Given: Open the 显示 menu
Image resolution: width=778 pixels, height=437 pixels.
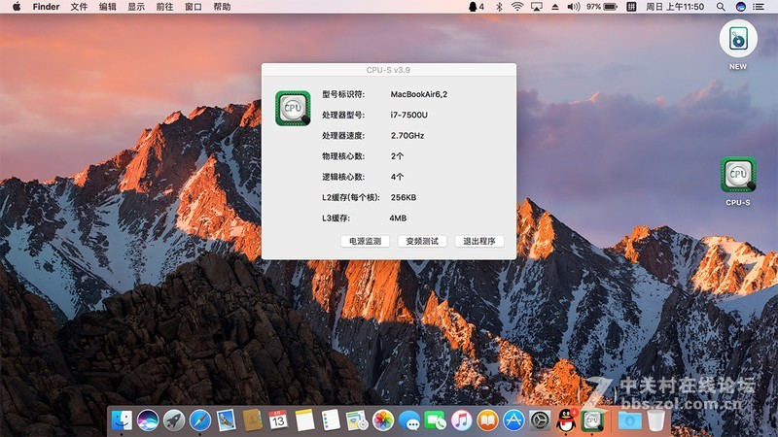Looking at the screenshot, I should (136, 7).
